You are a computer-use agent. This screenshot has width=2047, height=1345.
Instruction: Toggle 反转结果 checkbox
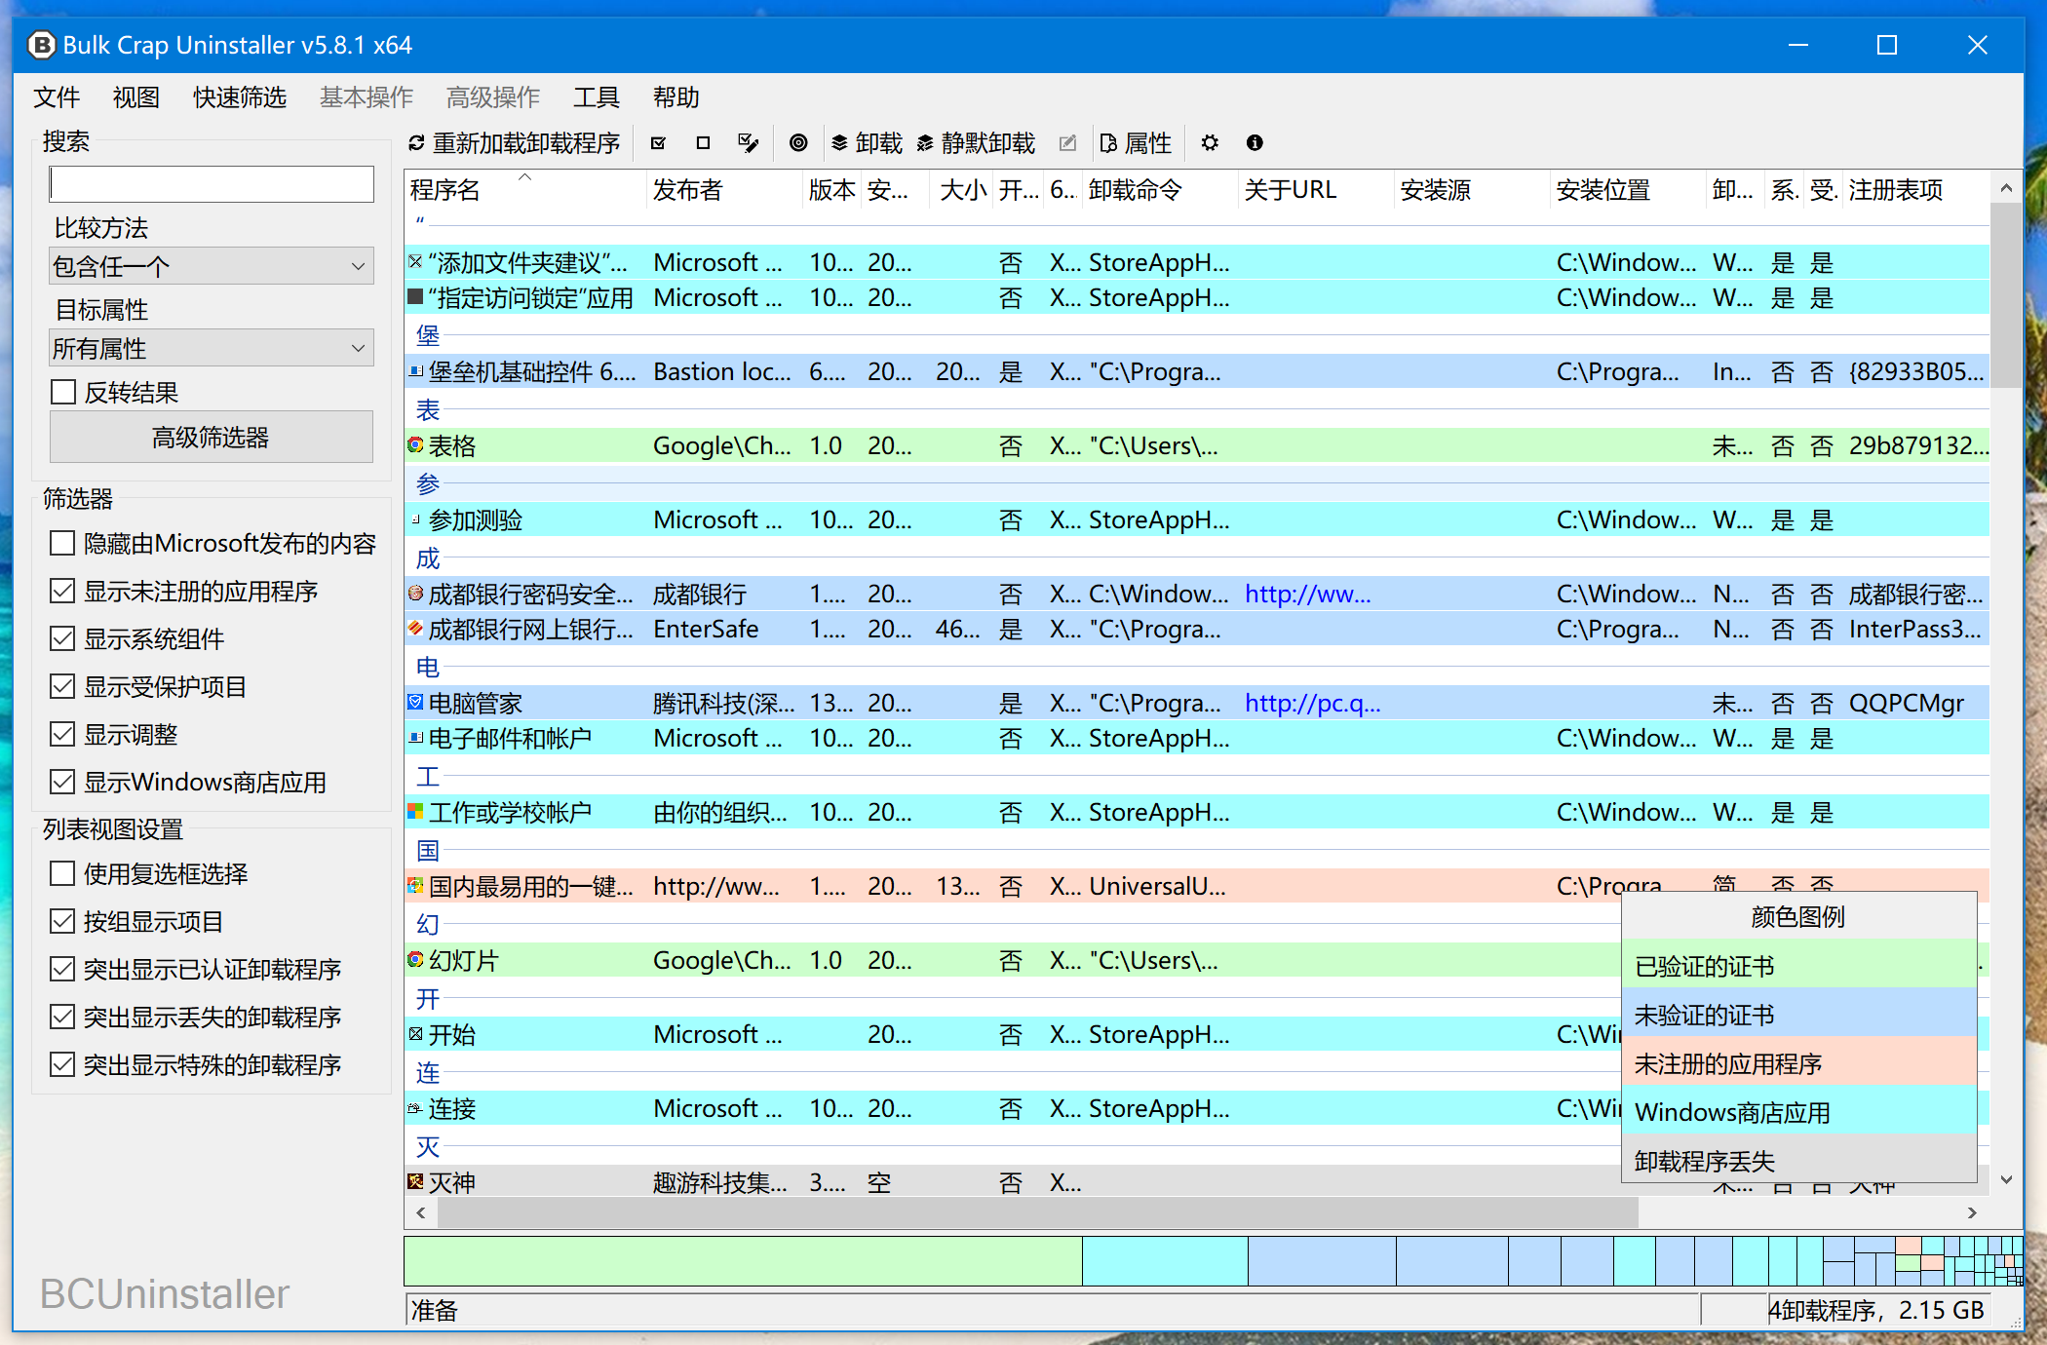(62, 392)
